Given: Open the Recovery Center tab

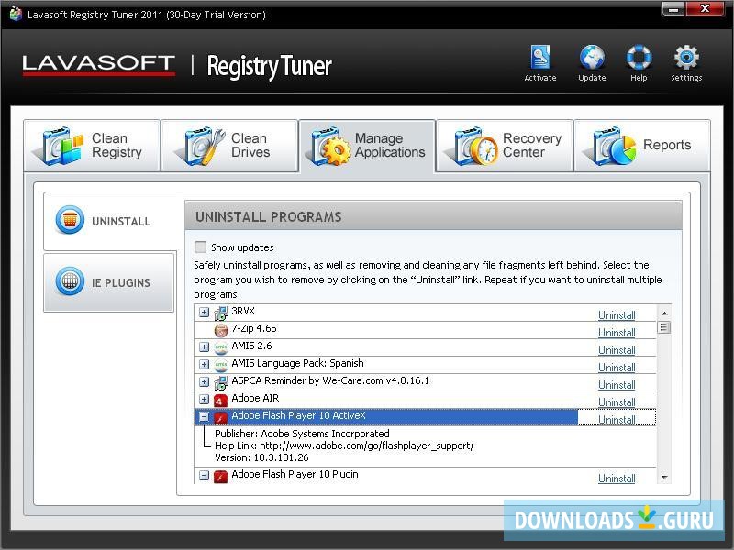Looking at the screenshot, I should coord(505,145).
